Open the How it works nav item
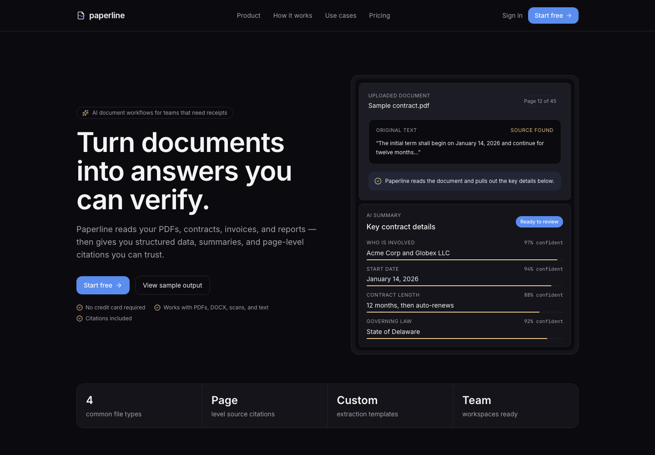Image resolution: width=655 pixels, height=455 pixels. coord(293,15)
